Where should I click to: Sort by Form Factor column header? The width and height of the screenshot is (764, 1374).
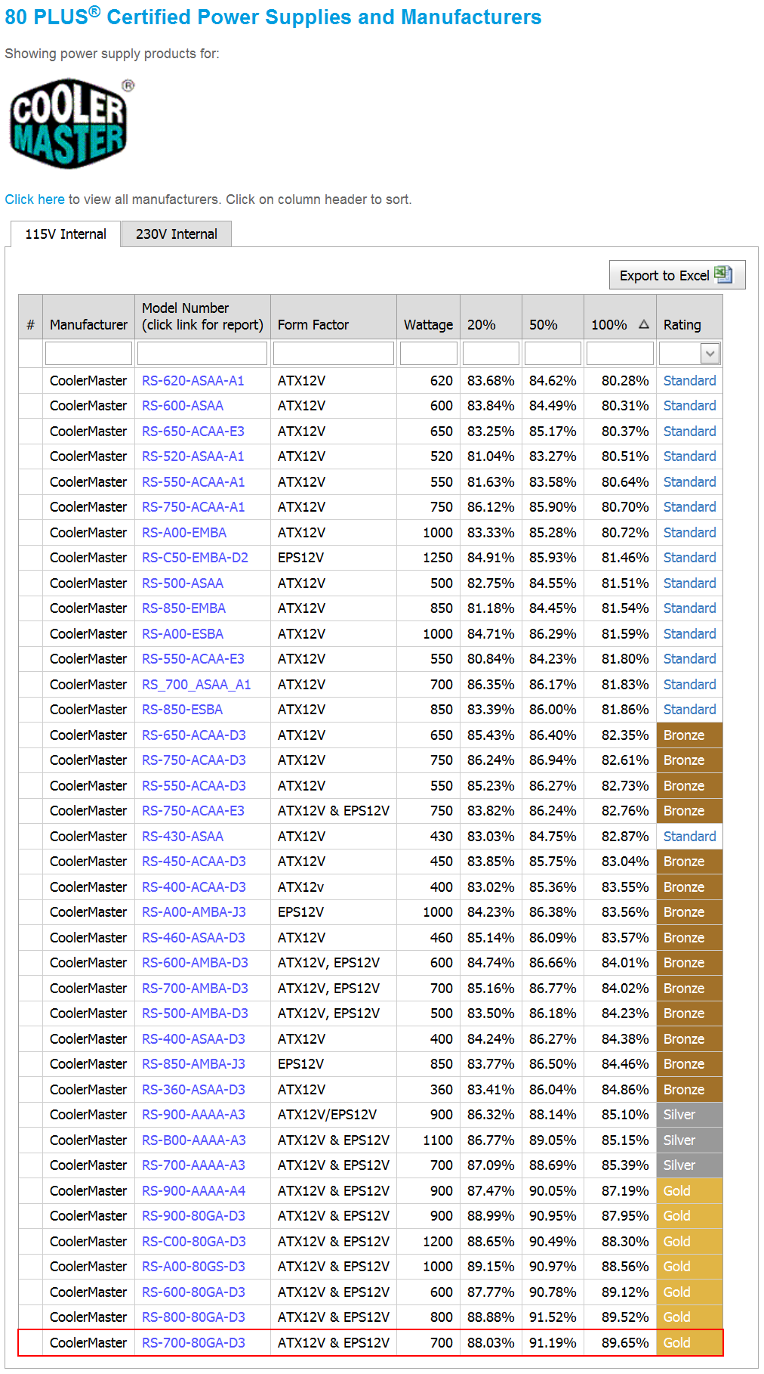313,325
